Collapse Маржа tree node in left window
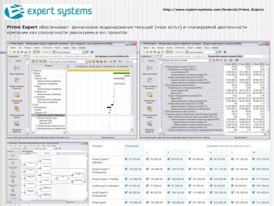The height and width of the screenshot is (206, 274). pos(33,73)
